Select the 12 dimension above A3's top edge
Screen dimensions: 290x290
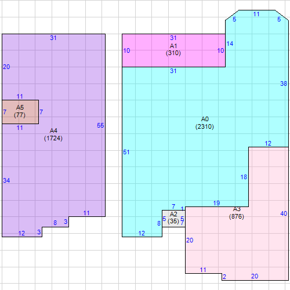[x=268, y=143]
